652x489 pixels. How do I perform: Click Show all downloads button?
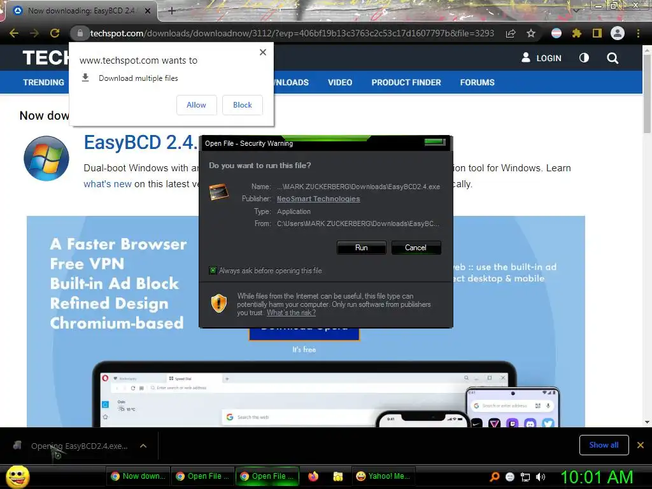pos(604,445)
